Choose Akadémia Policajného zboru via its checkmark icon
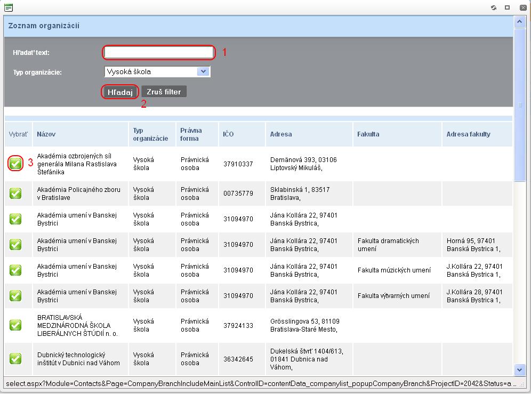The image size is (531, 394). coord(15,194)
